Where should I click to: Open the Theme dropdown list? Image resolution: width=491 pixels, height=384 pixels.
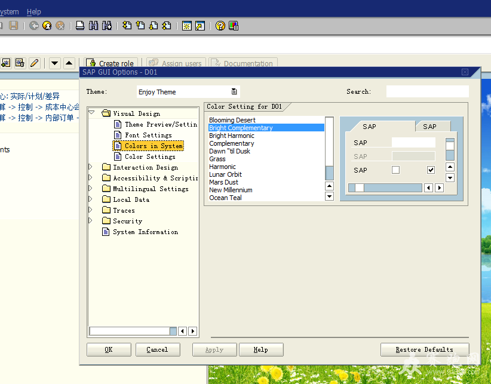[x=234, y=91]
